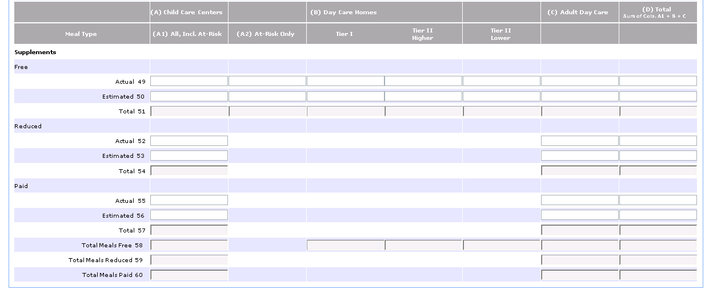717x298 pixels.
Task: Focus Paid Total 57 box under Adult Day Care
Action: coord(580,230)
